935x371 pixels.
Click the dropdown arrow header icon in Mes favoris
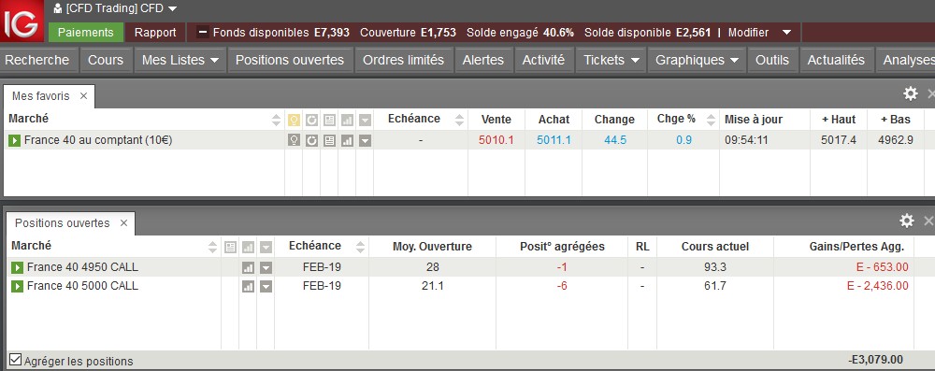point(365,121)
